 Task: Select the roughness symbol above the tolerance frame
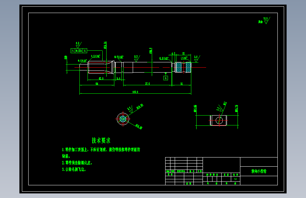click(78, 45)
